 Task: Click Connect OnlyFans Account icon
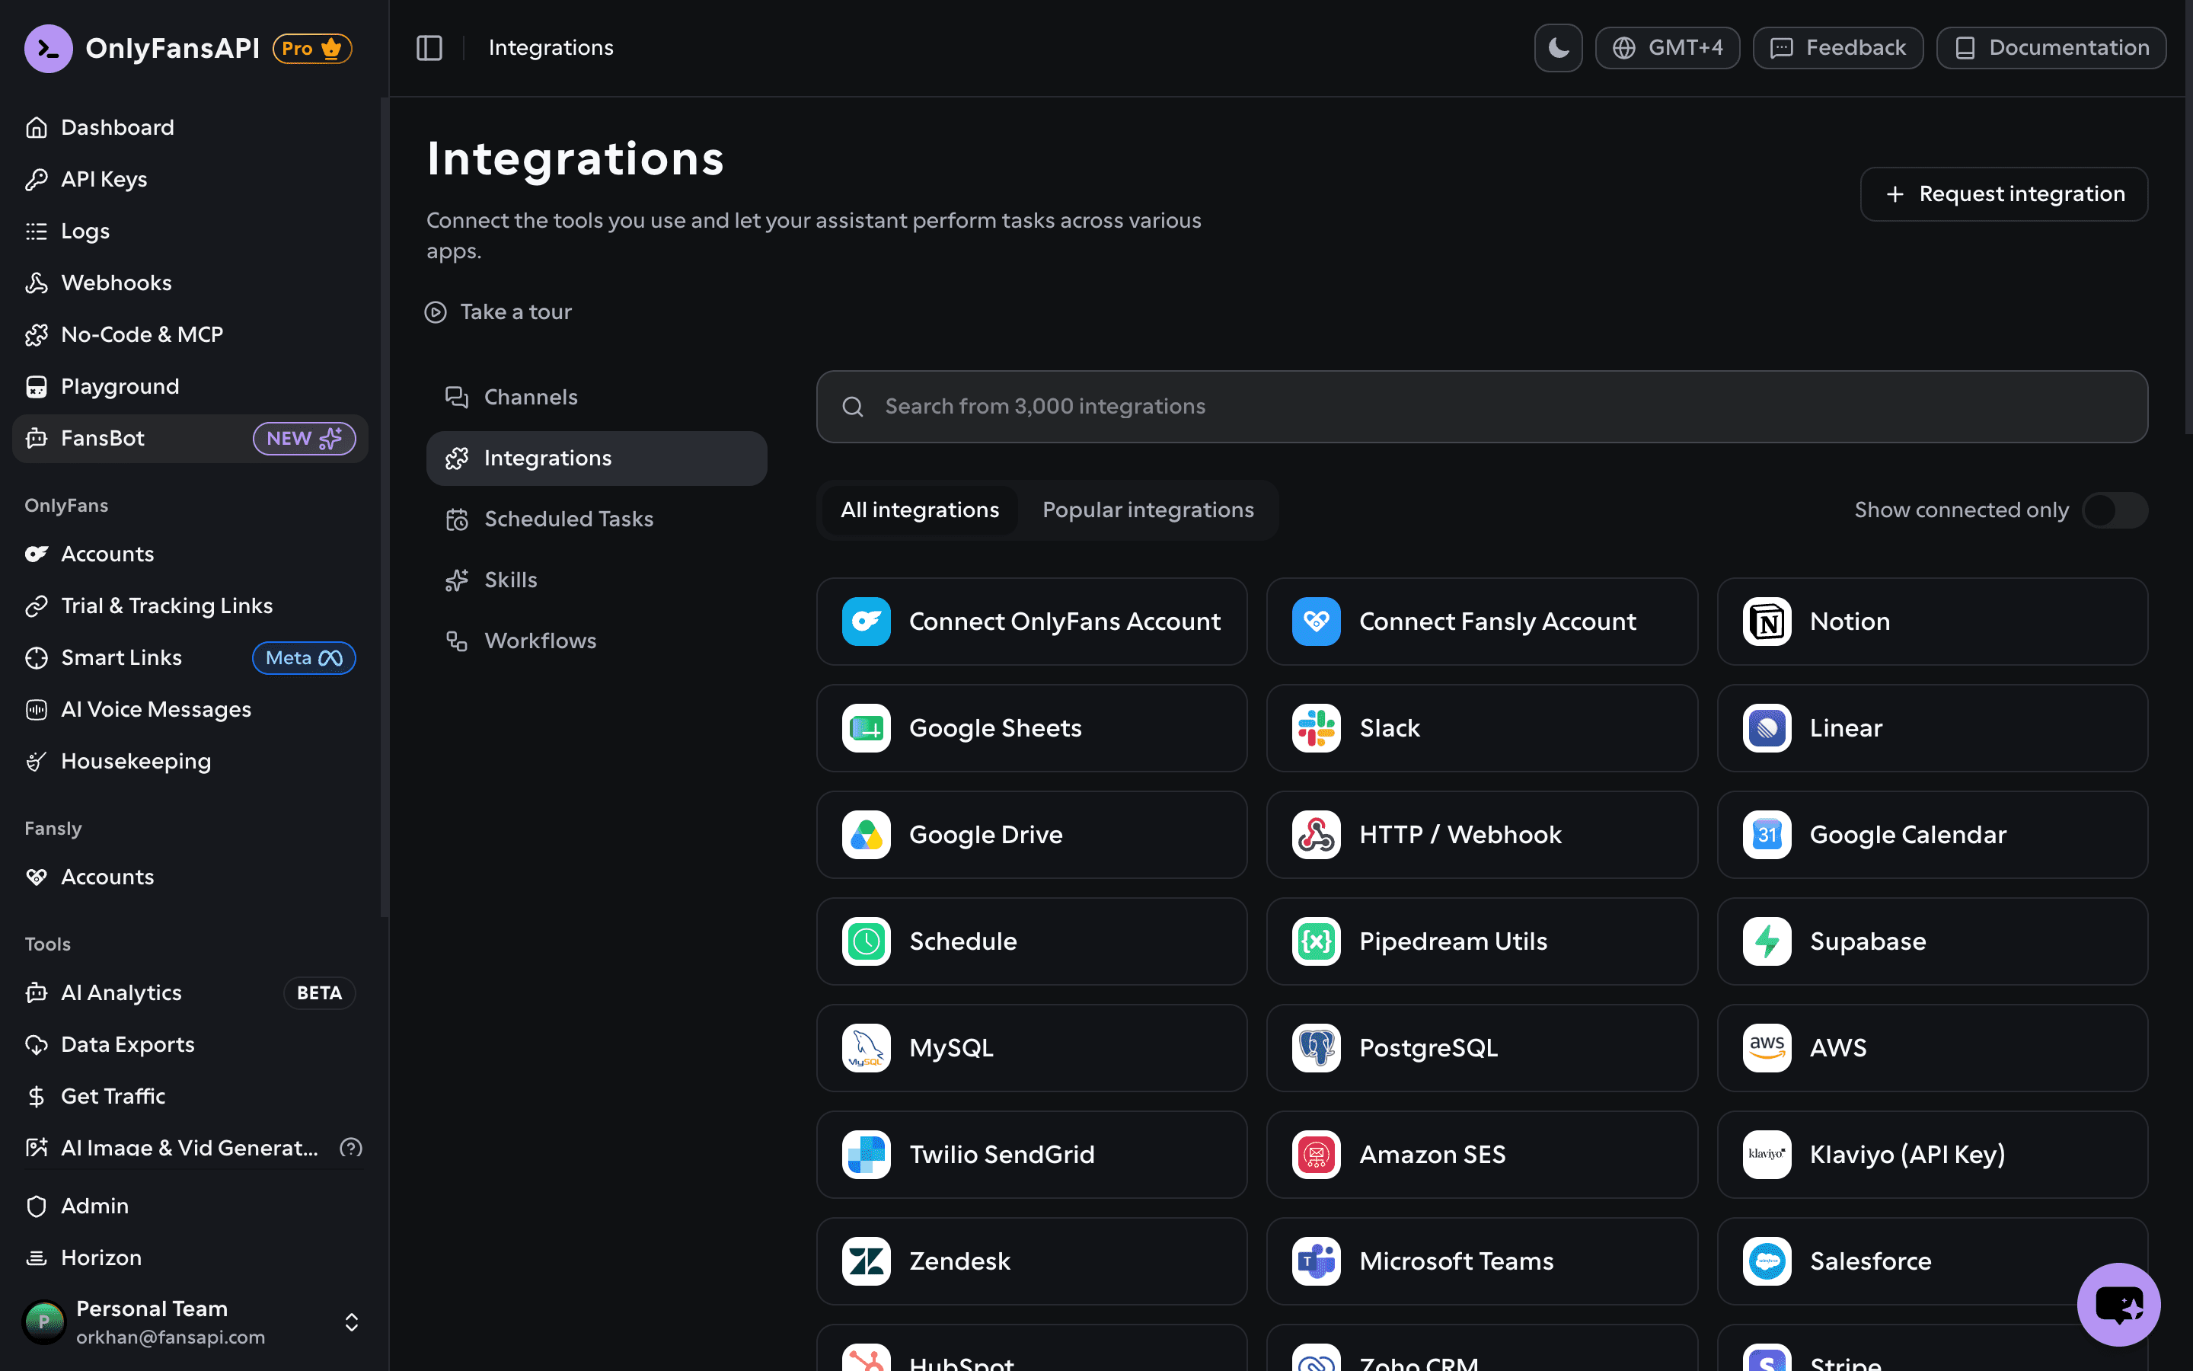tap(866, 621)
